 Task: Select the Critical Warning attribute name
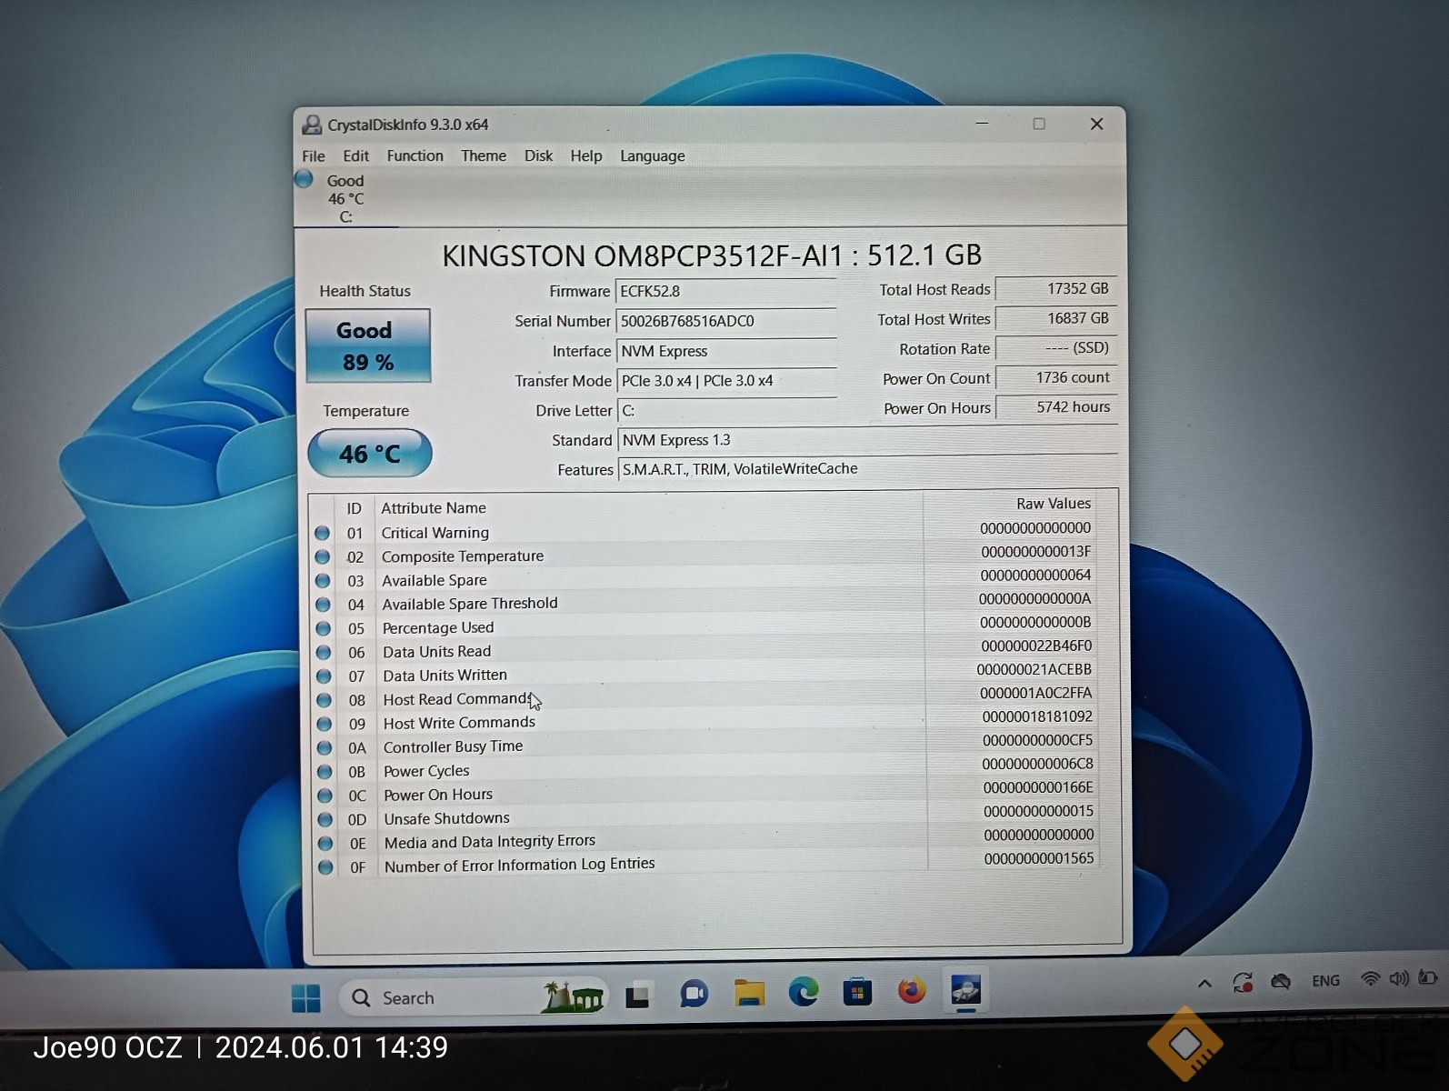click(435, 533)
